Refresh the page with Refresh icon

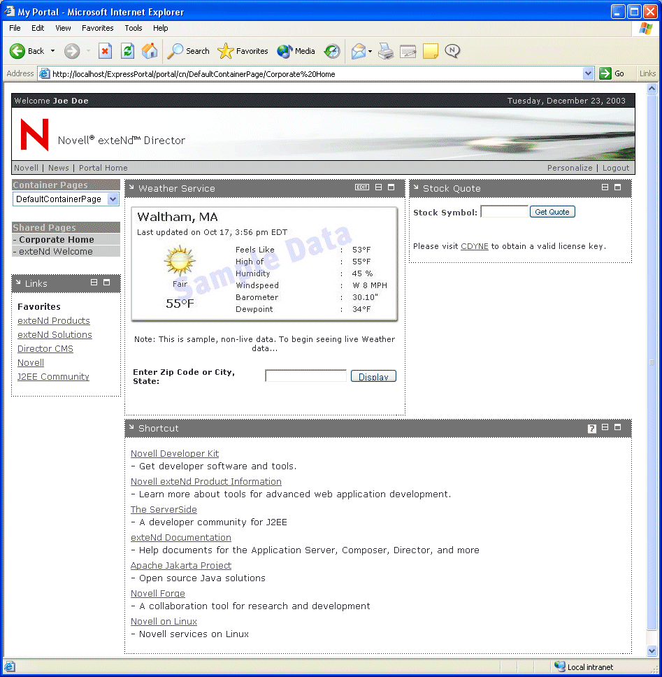[x=127, y=51]
